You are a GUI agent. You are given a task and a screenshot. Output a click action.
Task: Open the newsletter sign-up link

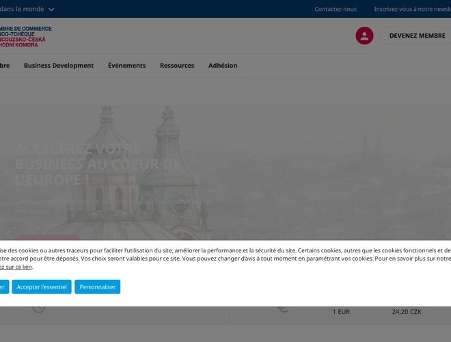(412, 10)
